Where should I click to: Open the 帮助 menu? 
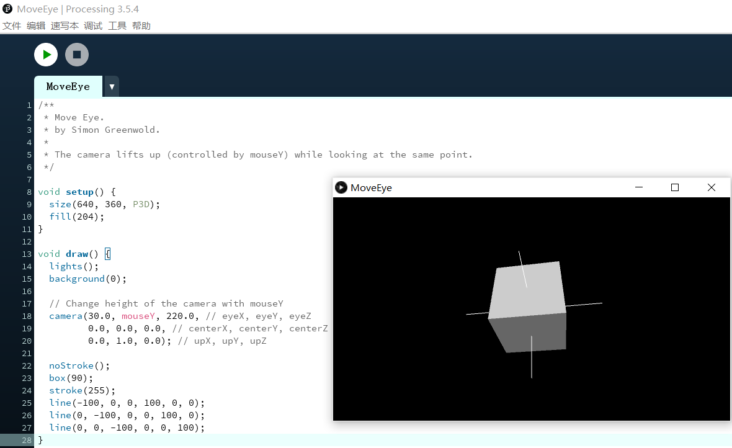point(140,26)
